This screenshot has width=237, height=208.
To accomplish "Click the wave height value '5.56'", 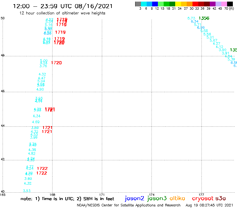I will coord(207,34).
